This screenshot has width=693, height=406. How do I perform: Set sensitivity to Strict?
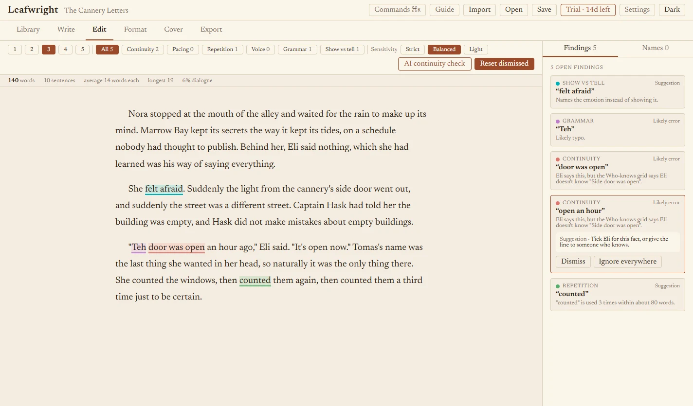[413, 49]
